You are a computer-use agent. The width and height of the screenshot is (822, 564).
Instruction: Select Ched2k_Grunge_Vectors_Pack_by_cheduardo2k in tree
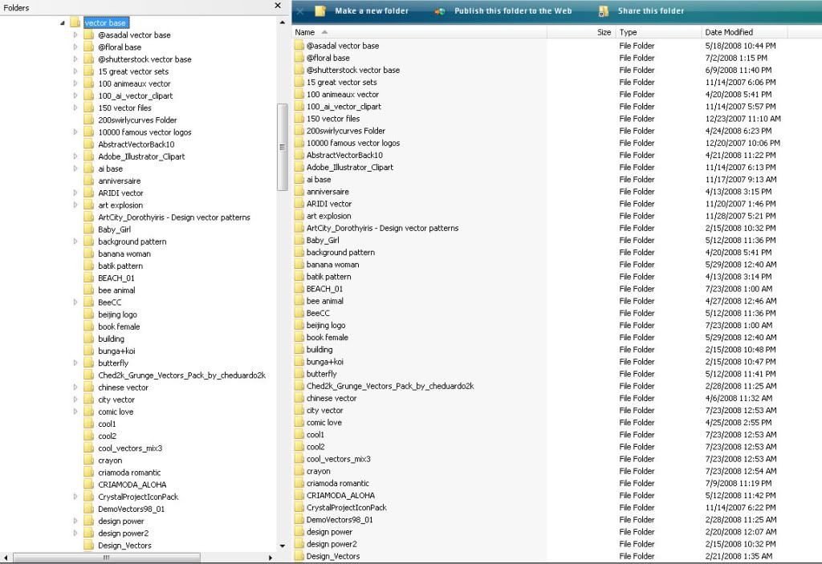182,375
